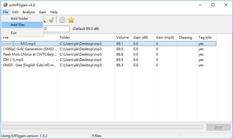
Task: Open the Analysis menu
Action: point(29,12)
